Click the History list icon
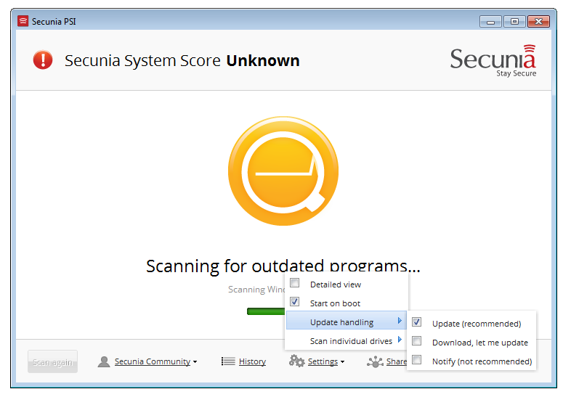The height and width of the screenshot is (397, 571). click(x=228, y=361)
